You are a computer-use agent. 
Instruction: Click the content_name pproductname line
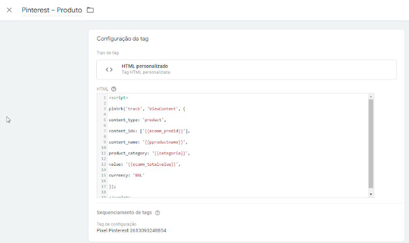pyautogui.click(x=148, y=142)
